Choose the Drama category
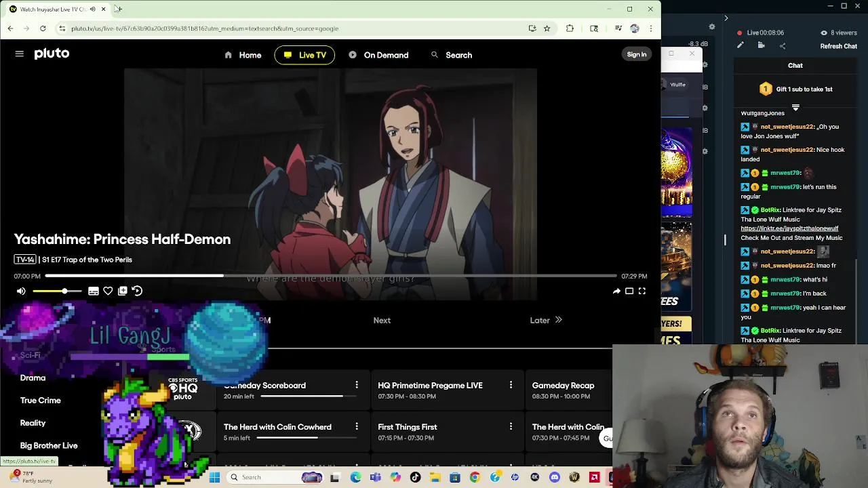868x488 pixels. [33, 378]
